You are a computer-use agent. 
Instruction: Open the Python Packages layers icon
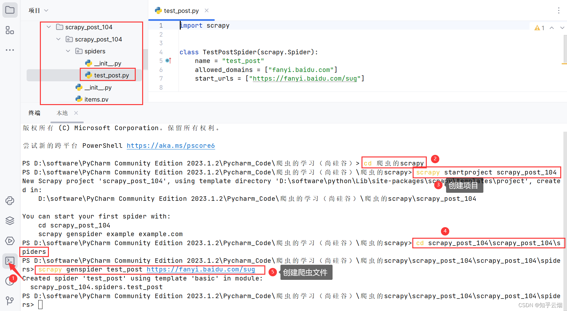[10, 221]
